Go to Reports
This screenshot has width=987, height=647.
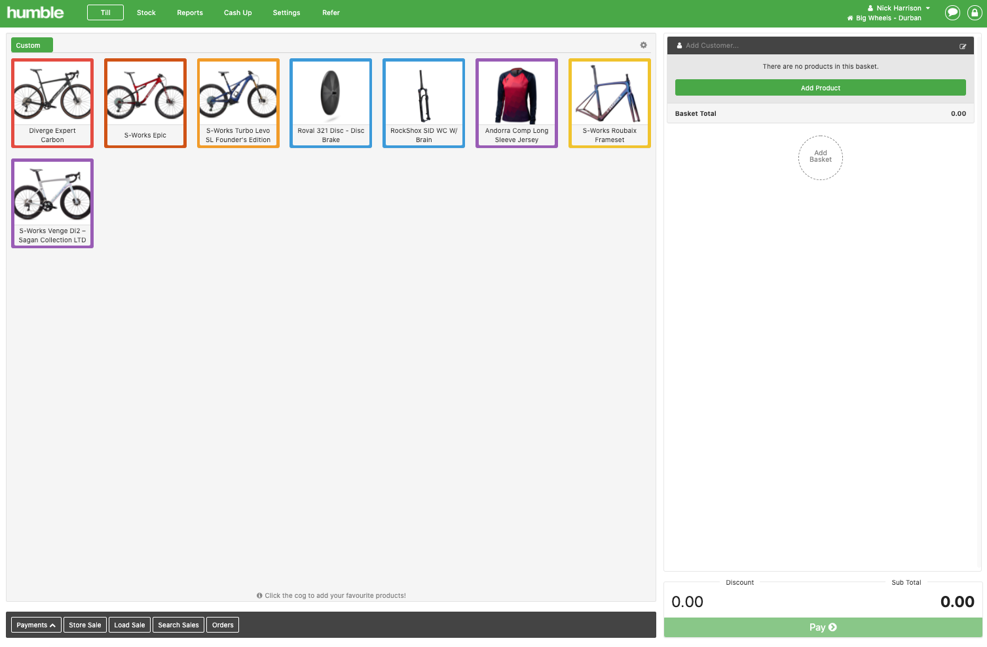(x=190, y=12)
